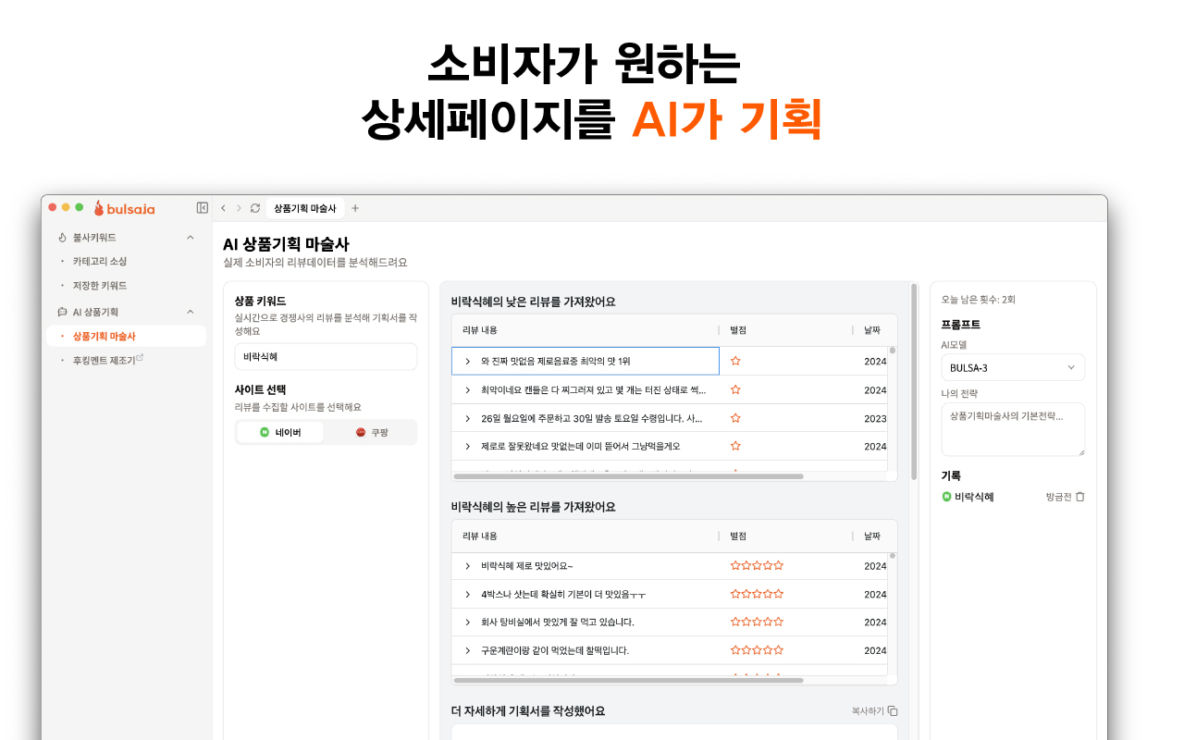Click the '회사 탕비실에서 맛있게' review text
The height and width of the screenshot is (740, 1184).
click(558, 622)
